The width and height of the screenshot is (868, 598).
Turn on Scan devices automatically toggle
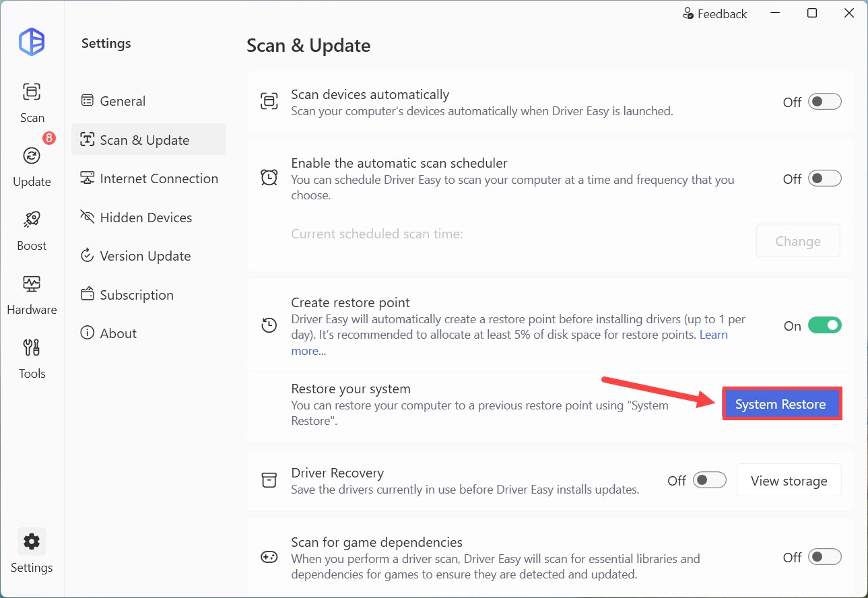825,102
